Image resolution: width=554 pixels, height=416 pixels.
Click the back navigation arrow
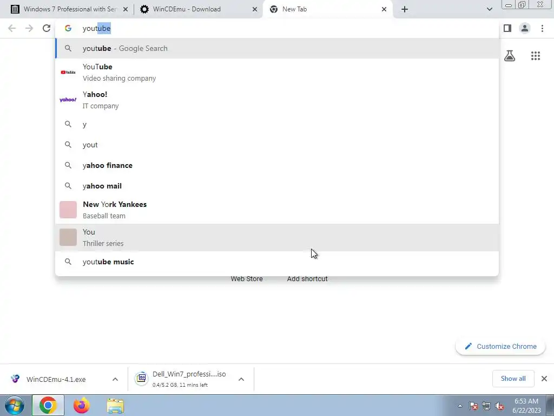tap(12, 28)
